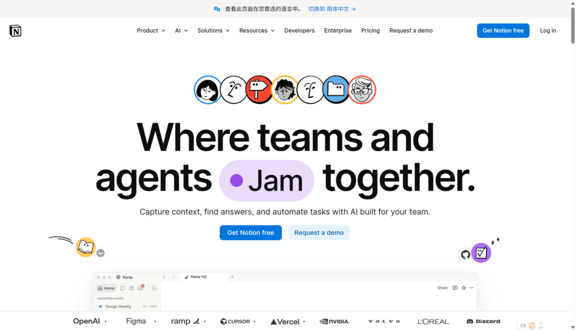
Task: Click the yellow open book icon
Action: coord(85,247)
